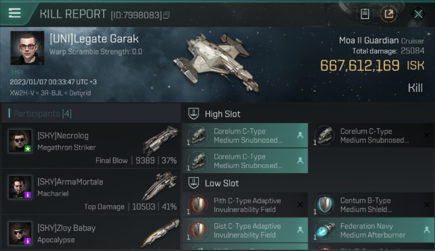The height and width of the screenshot is (251, 435).
Task: Copy the kill report ID
Action: point(166,15)
